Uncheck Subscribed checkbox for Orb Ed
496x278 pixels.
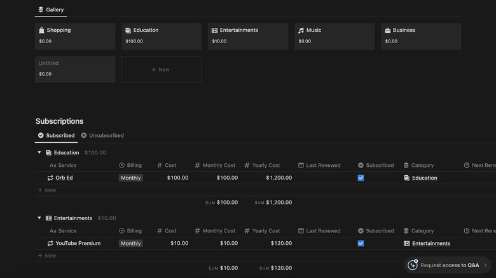[x=361, y=178]
